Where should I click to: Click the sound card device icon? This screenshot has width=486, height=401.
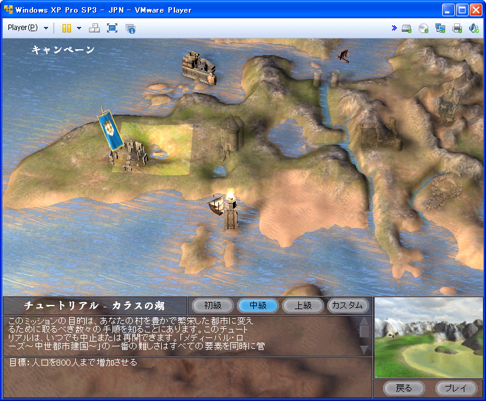pos(473,28)
